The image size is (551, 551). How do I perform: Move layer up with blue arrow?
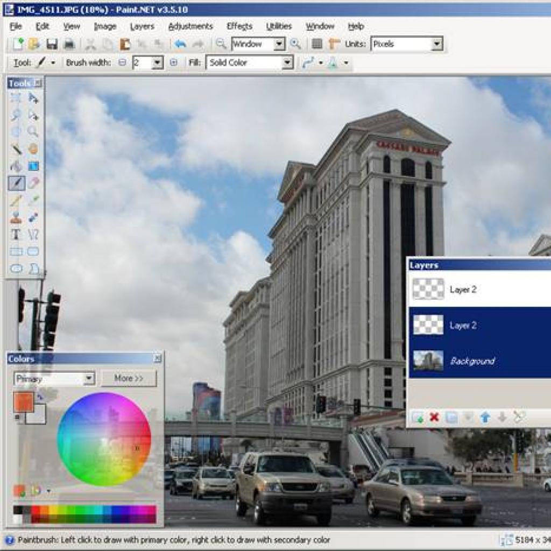click(x=485, y=418)
